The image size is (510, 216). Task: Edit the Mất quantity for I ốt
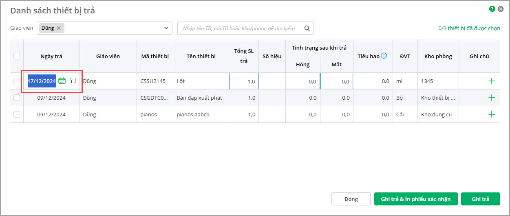[336, 81]
